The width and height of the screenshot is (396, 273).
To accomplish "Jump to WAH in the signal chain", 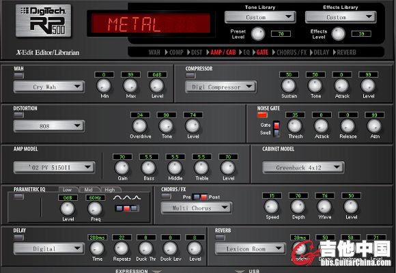I will (x=154, y=52).
